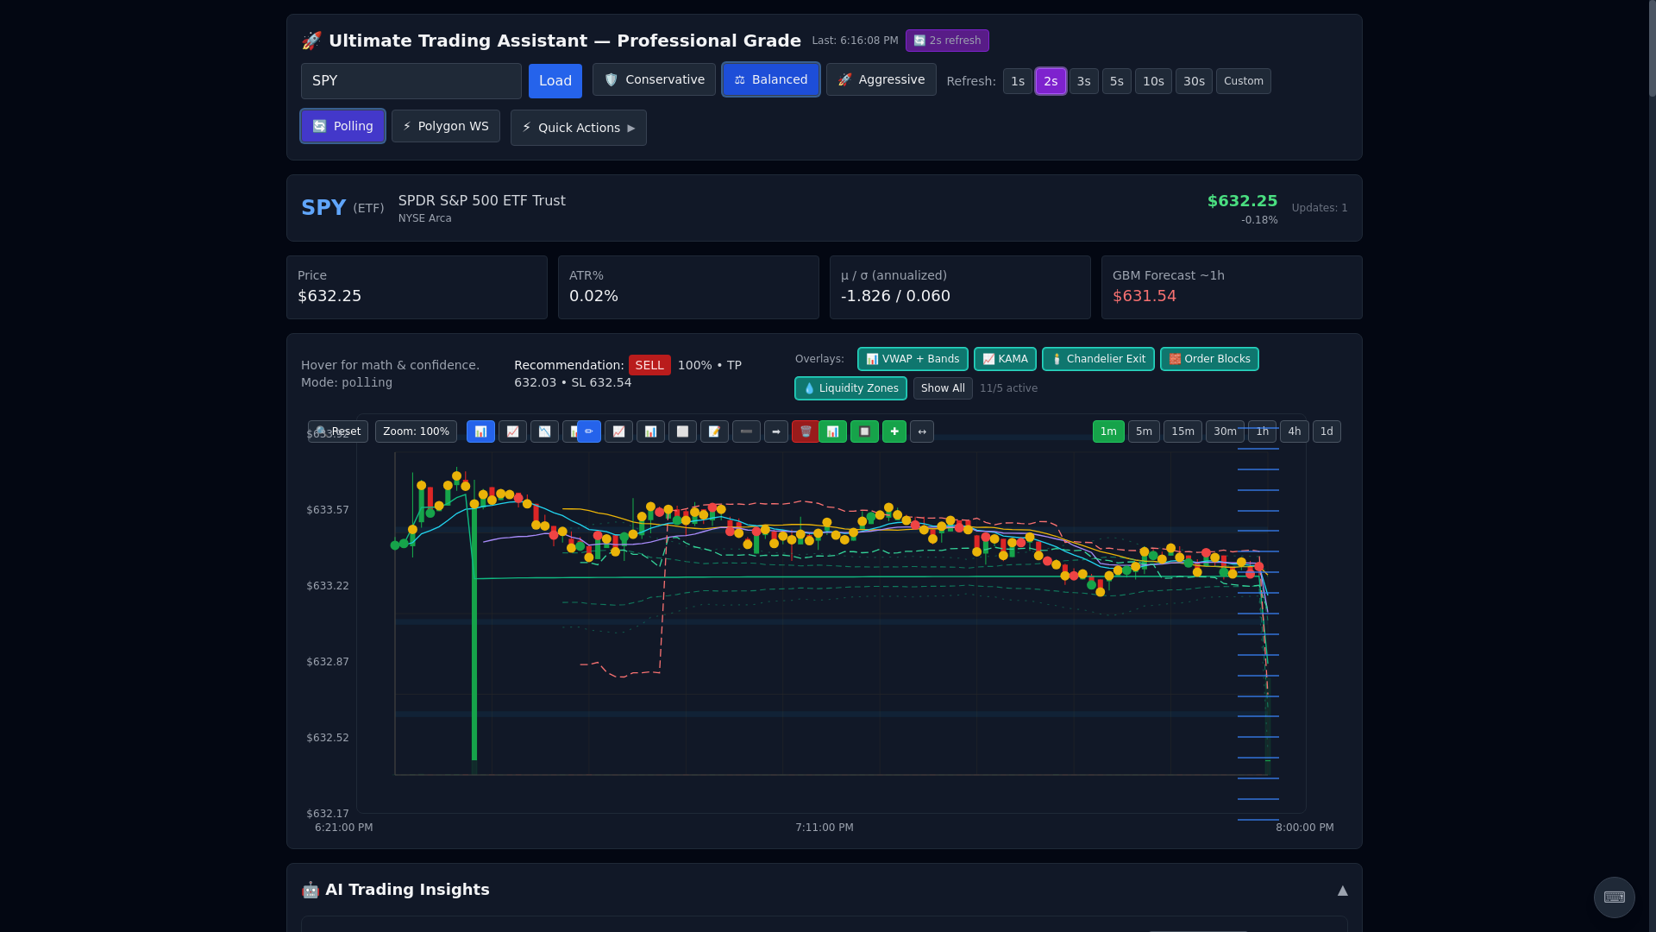
Task: Click the Show All overlays button
Action: click(943, 388)
